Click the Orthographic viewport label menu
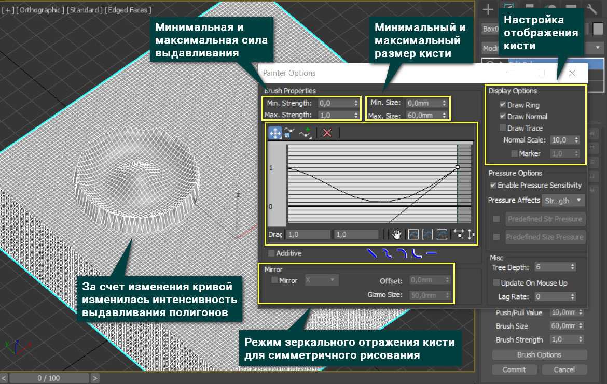The image size is (607, 384). tap(40, 10)
